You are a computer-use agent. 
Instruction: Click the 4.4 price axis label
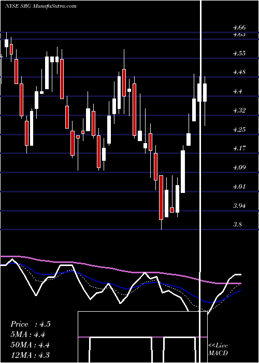[237, 91]
